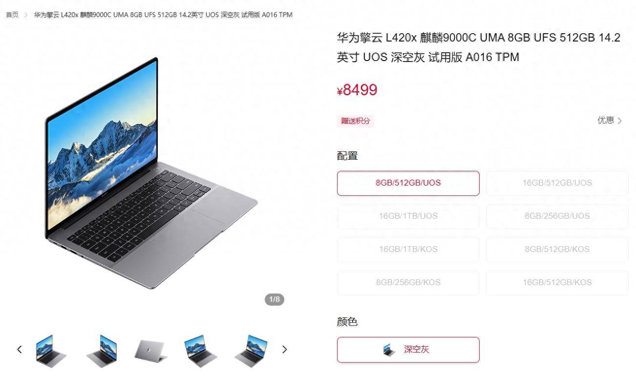
Task: Click the laptop icon in 深空灰 color option
Action: [x=389, y=350]
